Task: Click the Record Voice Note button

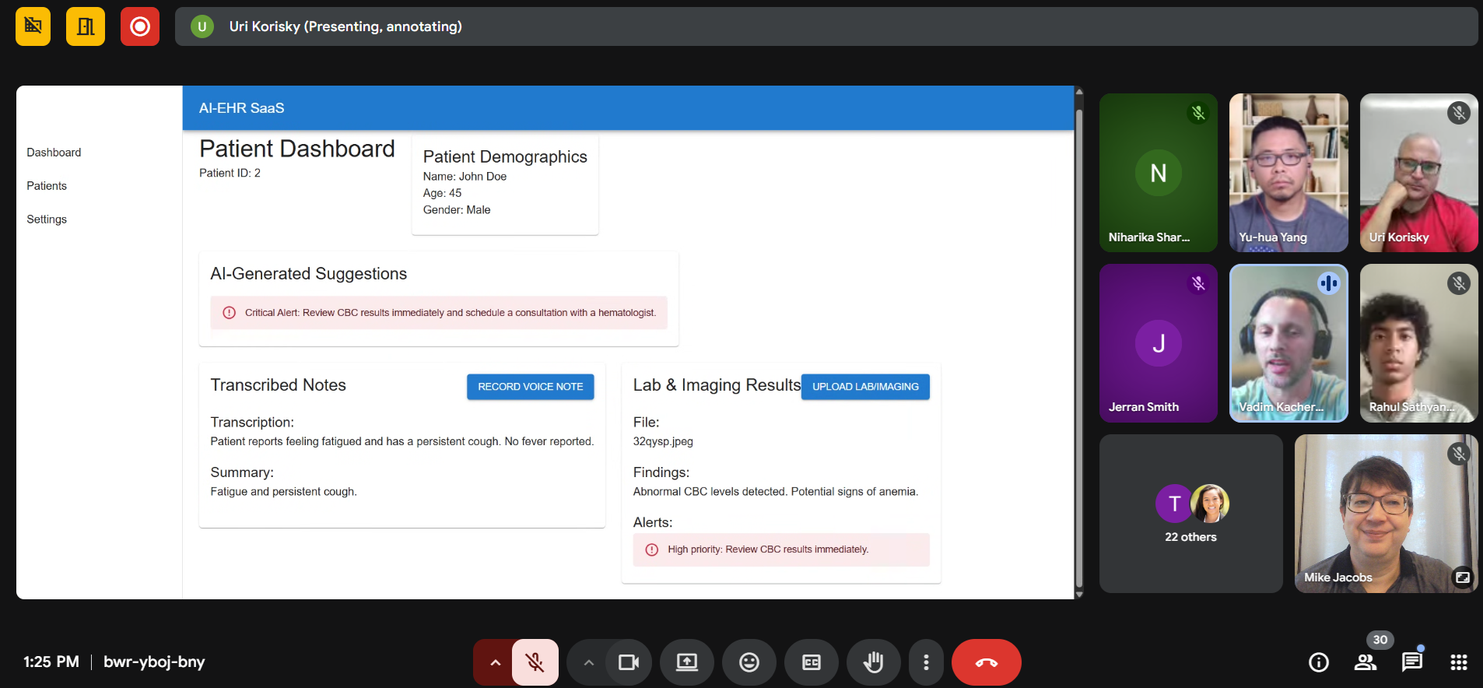Action: [531, 387]
